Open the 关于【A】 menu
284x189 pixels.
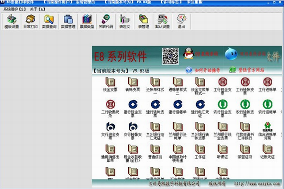pos(37,9)
